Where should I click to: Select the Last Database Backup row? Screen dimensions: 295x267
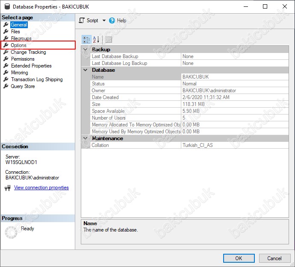tap(189, 56)
